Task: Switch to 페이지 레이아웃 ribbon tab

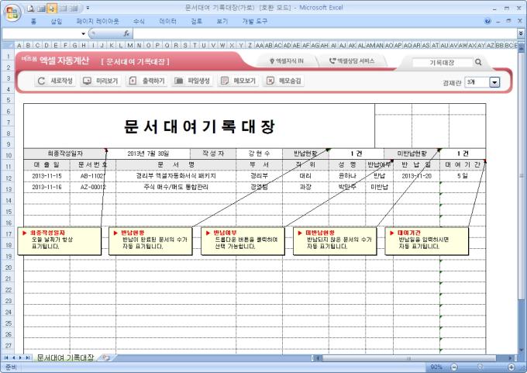Action: click(98, 22)
